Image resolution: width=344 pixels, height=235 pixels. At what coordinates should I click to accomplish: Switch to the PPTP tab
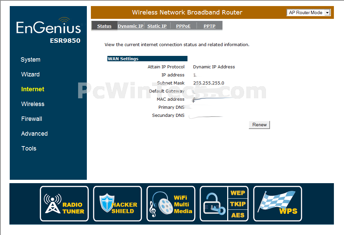coord(209,26)
